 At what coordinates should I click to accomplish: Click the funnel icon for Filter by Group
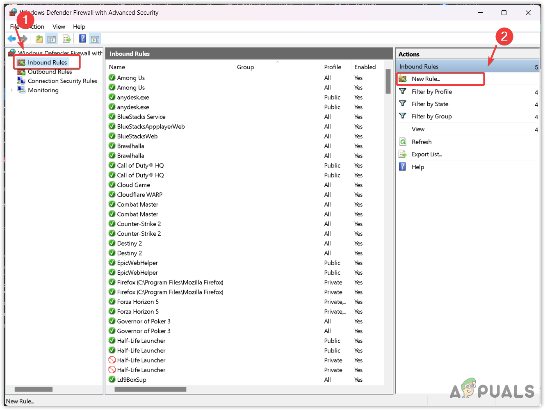click(x=403, y=116)
